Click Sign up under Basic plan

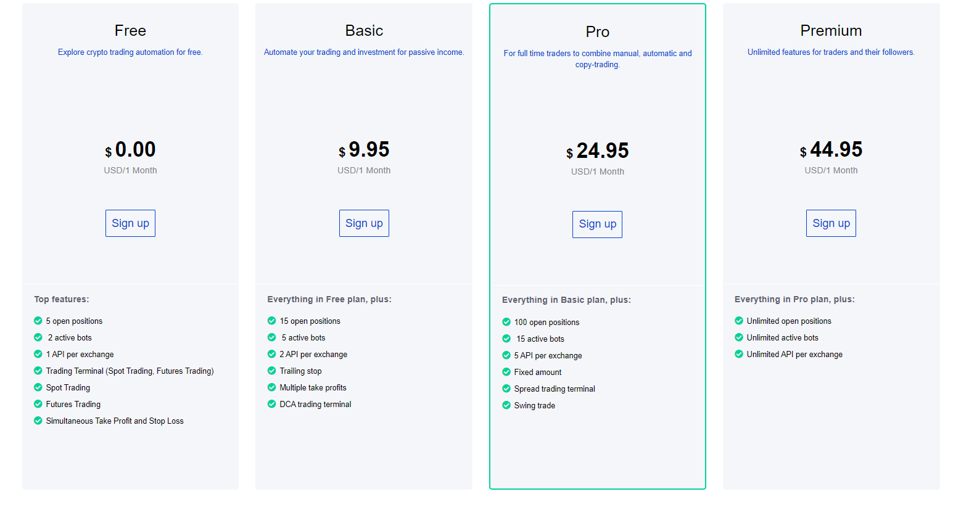pyautogui.click(x=364, y=223)
